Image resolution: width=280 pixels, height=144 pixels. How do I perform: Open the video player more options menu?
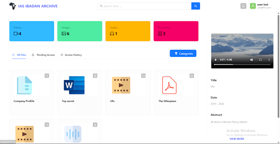[x=269, y=60]
